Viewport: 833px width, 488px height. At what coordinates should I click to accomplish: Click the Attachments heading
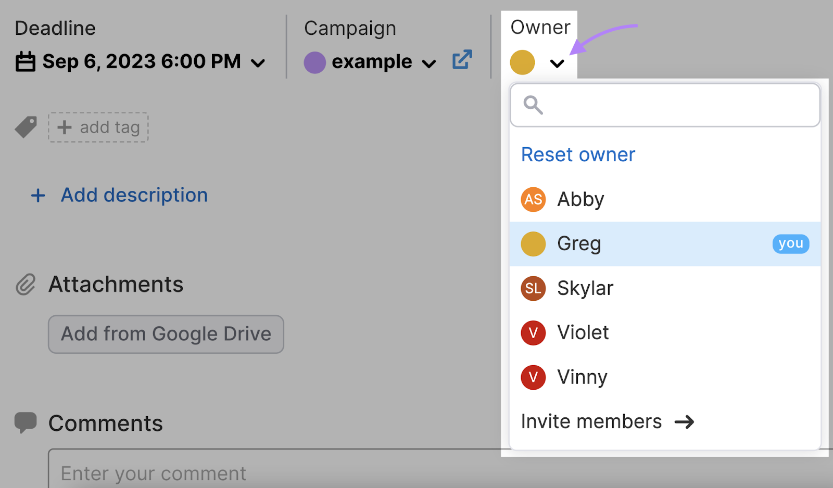click(116, 285)
